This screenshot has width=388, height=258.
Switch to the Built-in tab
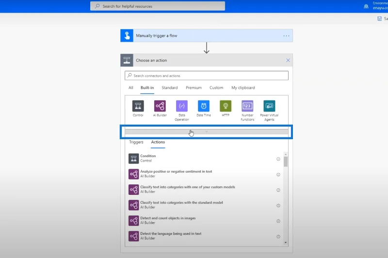point(147,88)
